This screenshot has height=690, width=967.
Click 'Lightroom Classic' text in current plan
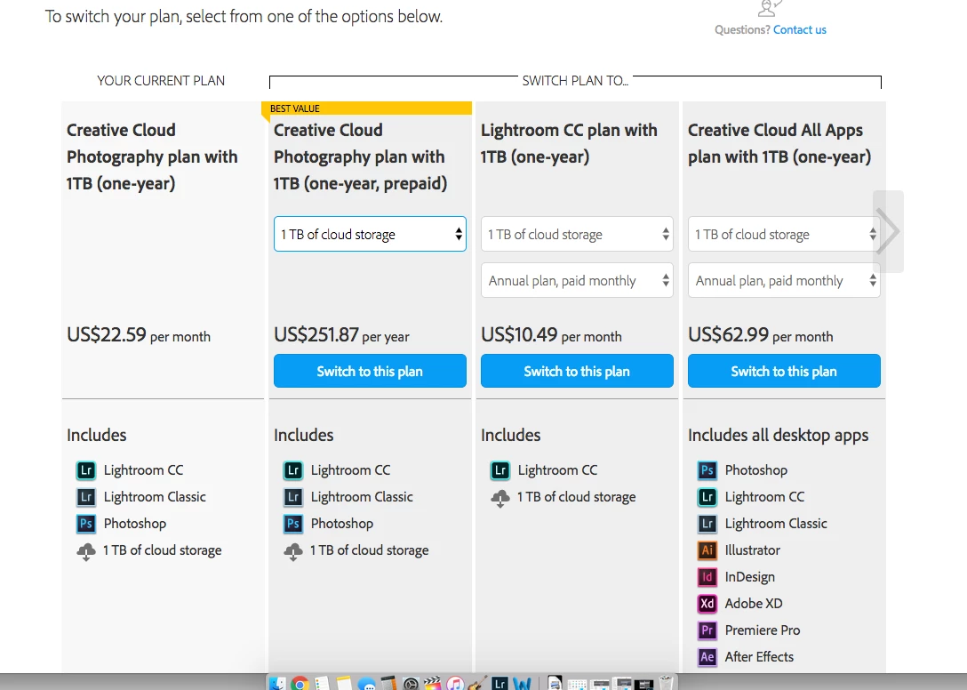[155, 497]
